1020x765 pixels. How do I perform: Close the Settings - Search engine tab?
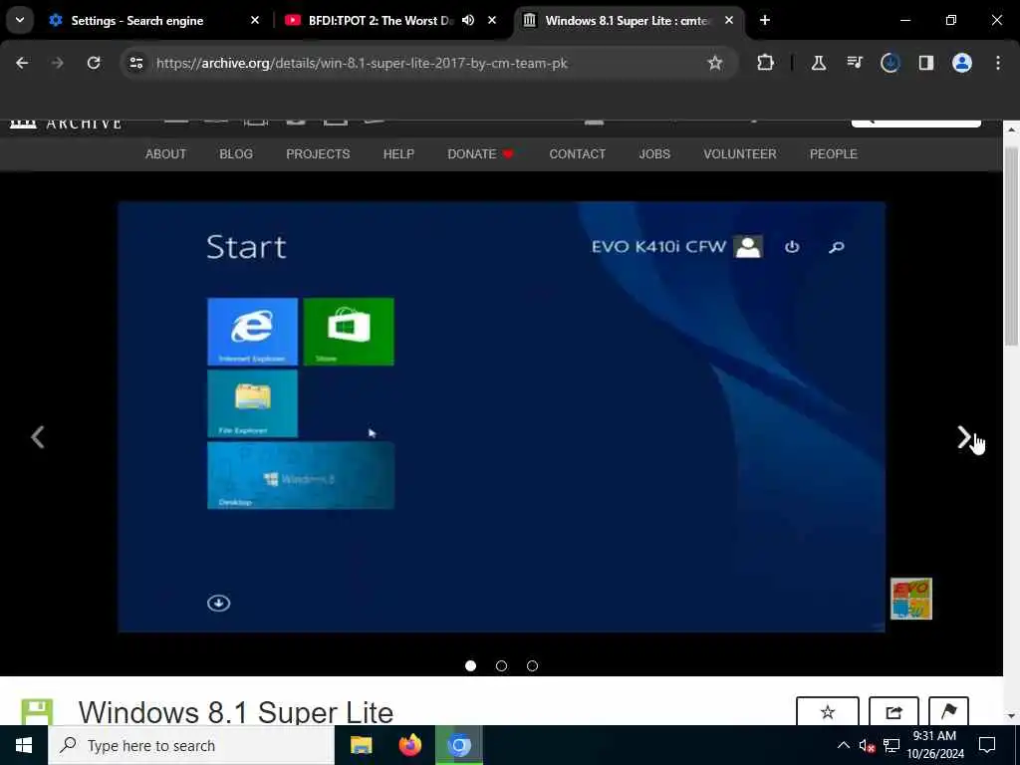[x=255, y=20]
